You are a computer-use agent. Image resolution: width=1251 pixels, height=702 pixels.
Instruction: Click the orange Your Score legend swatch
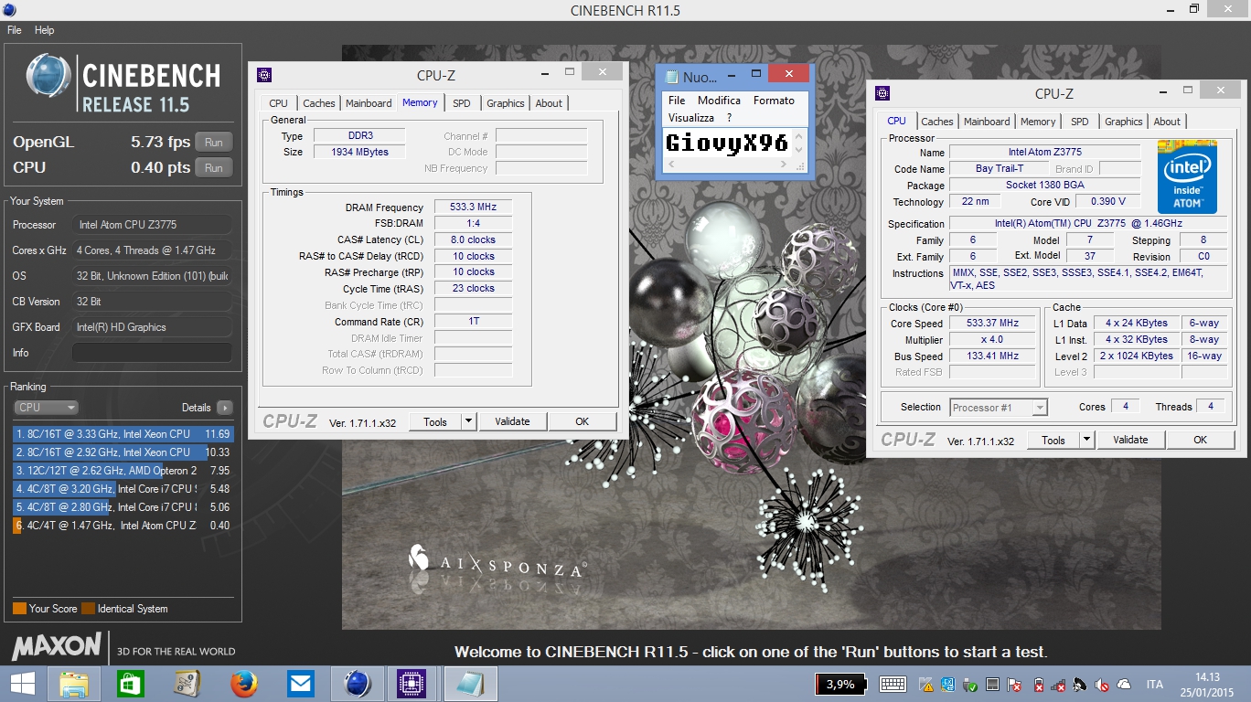19,609
